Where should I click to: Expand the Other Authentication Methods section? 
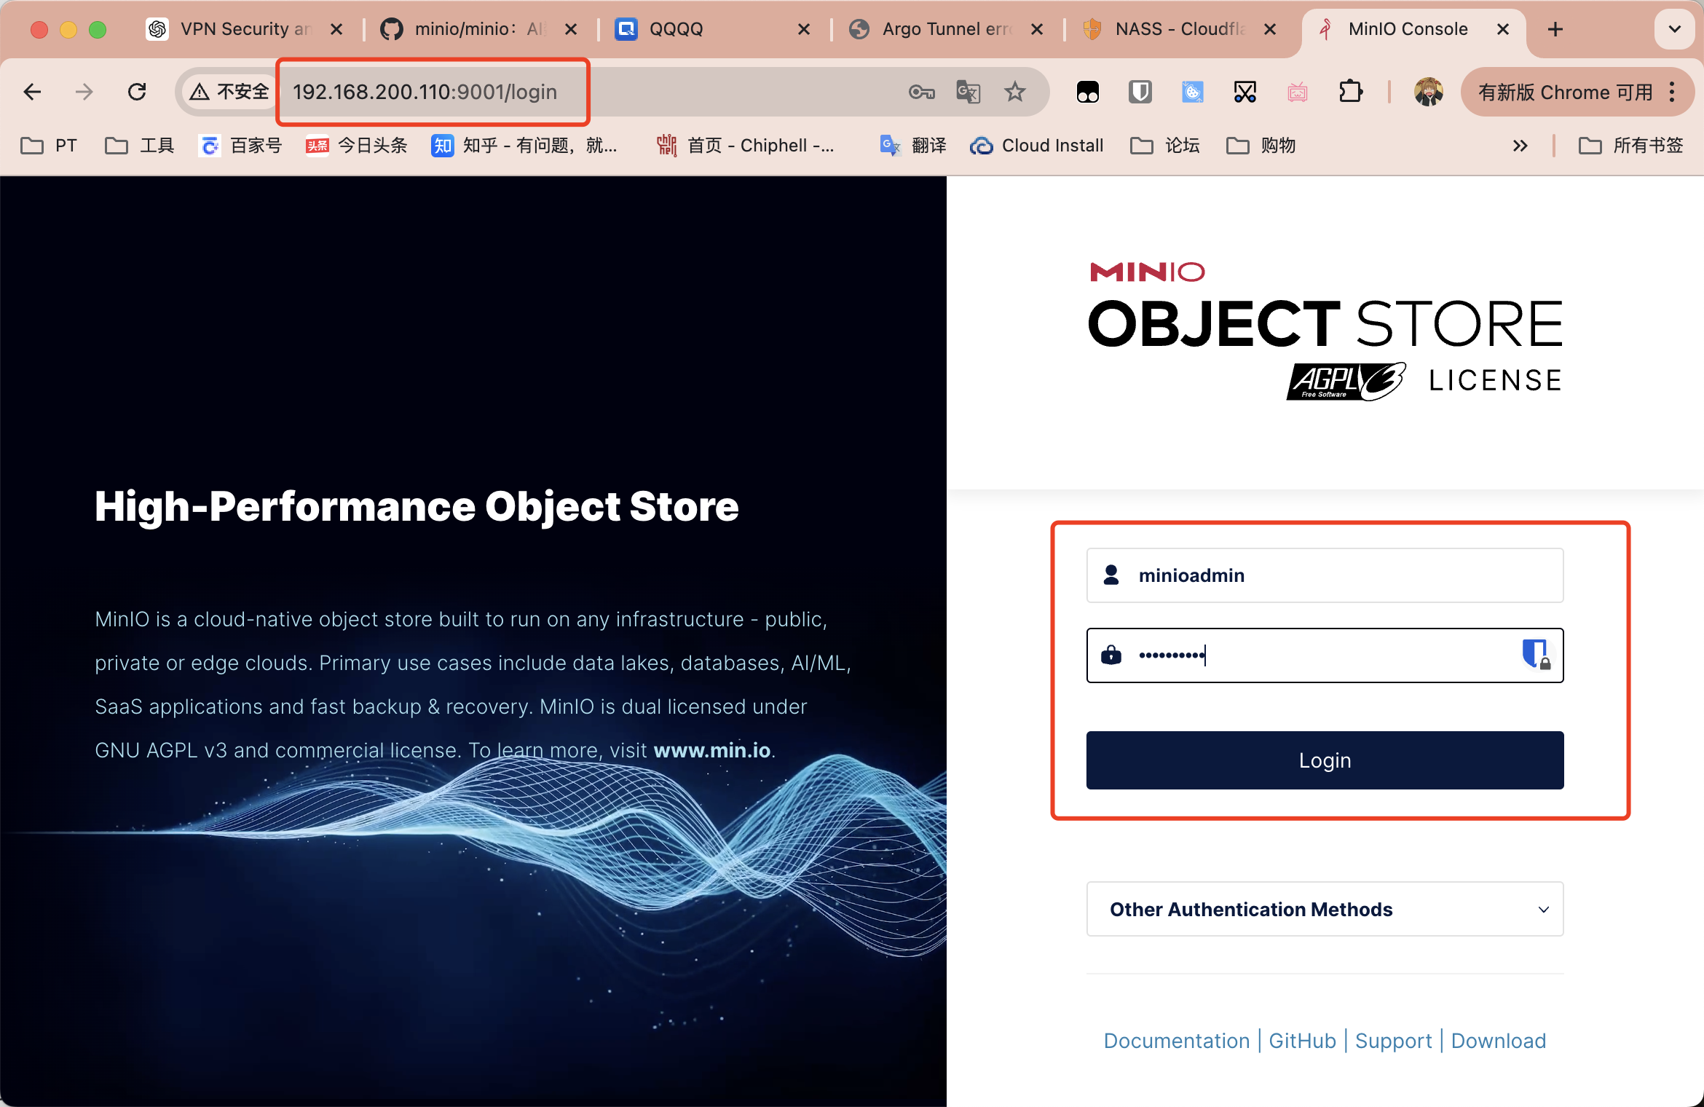coord(1324,908)
